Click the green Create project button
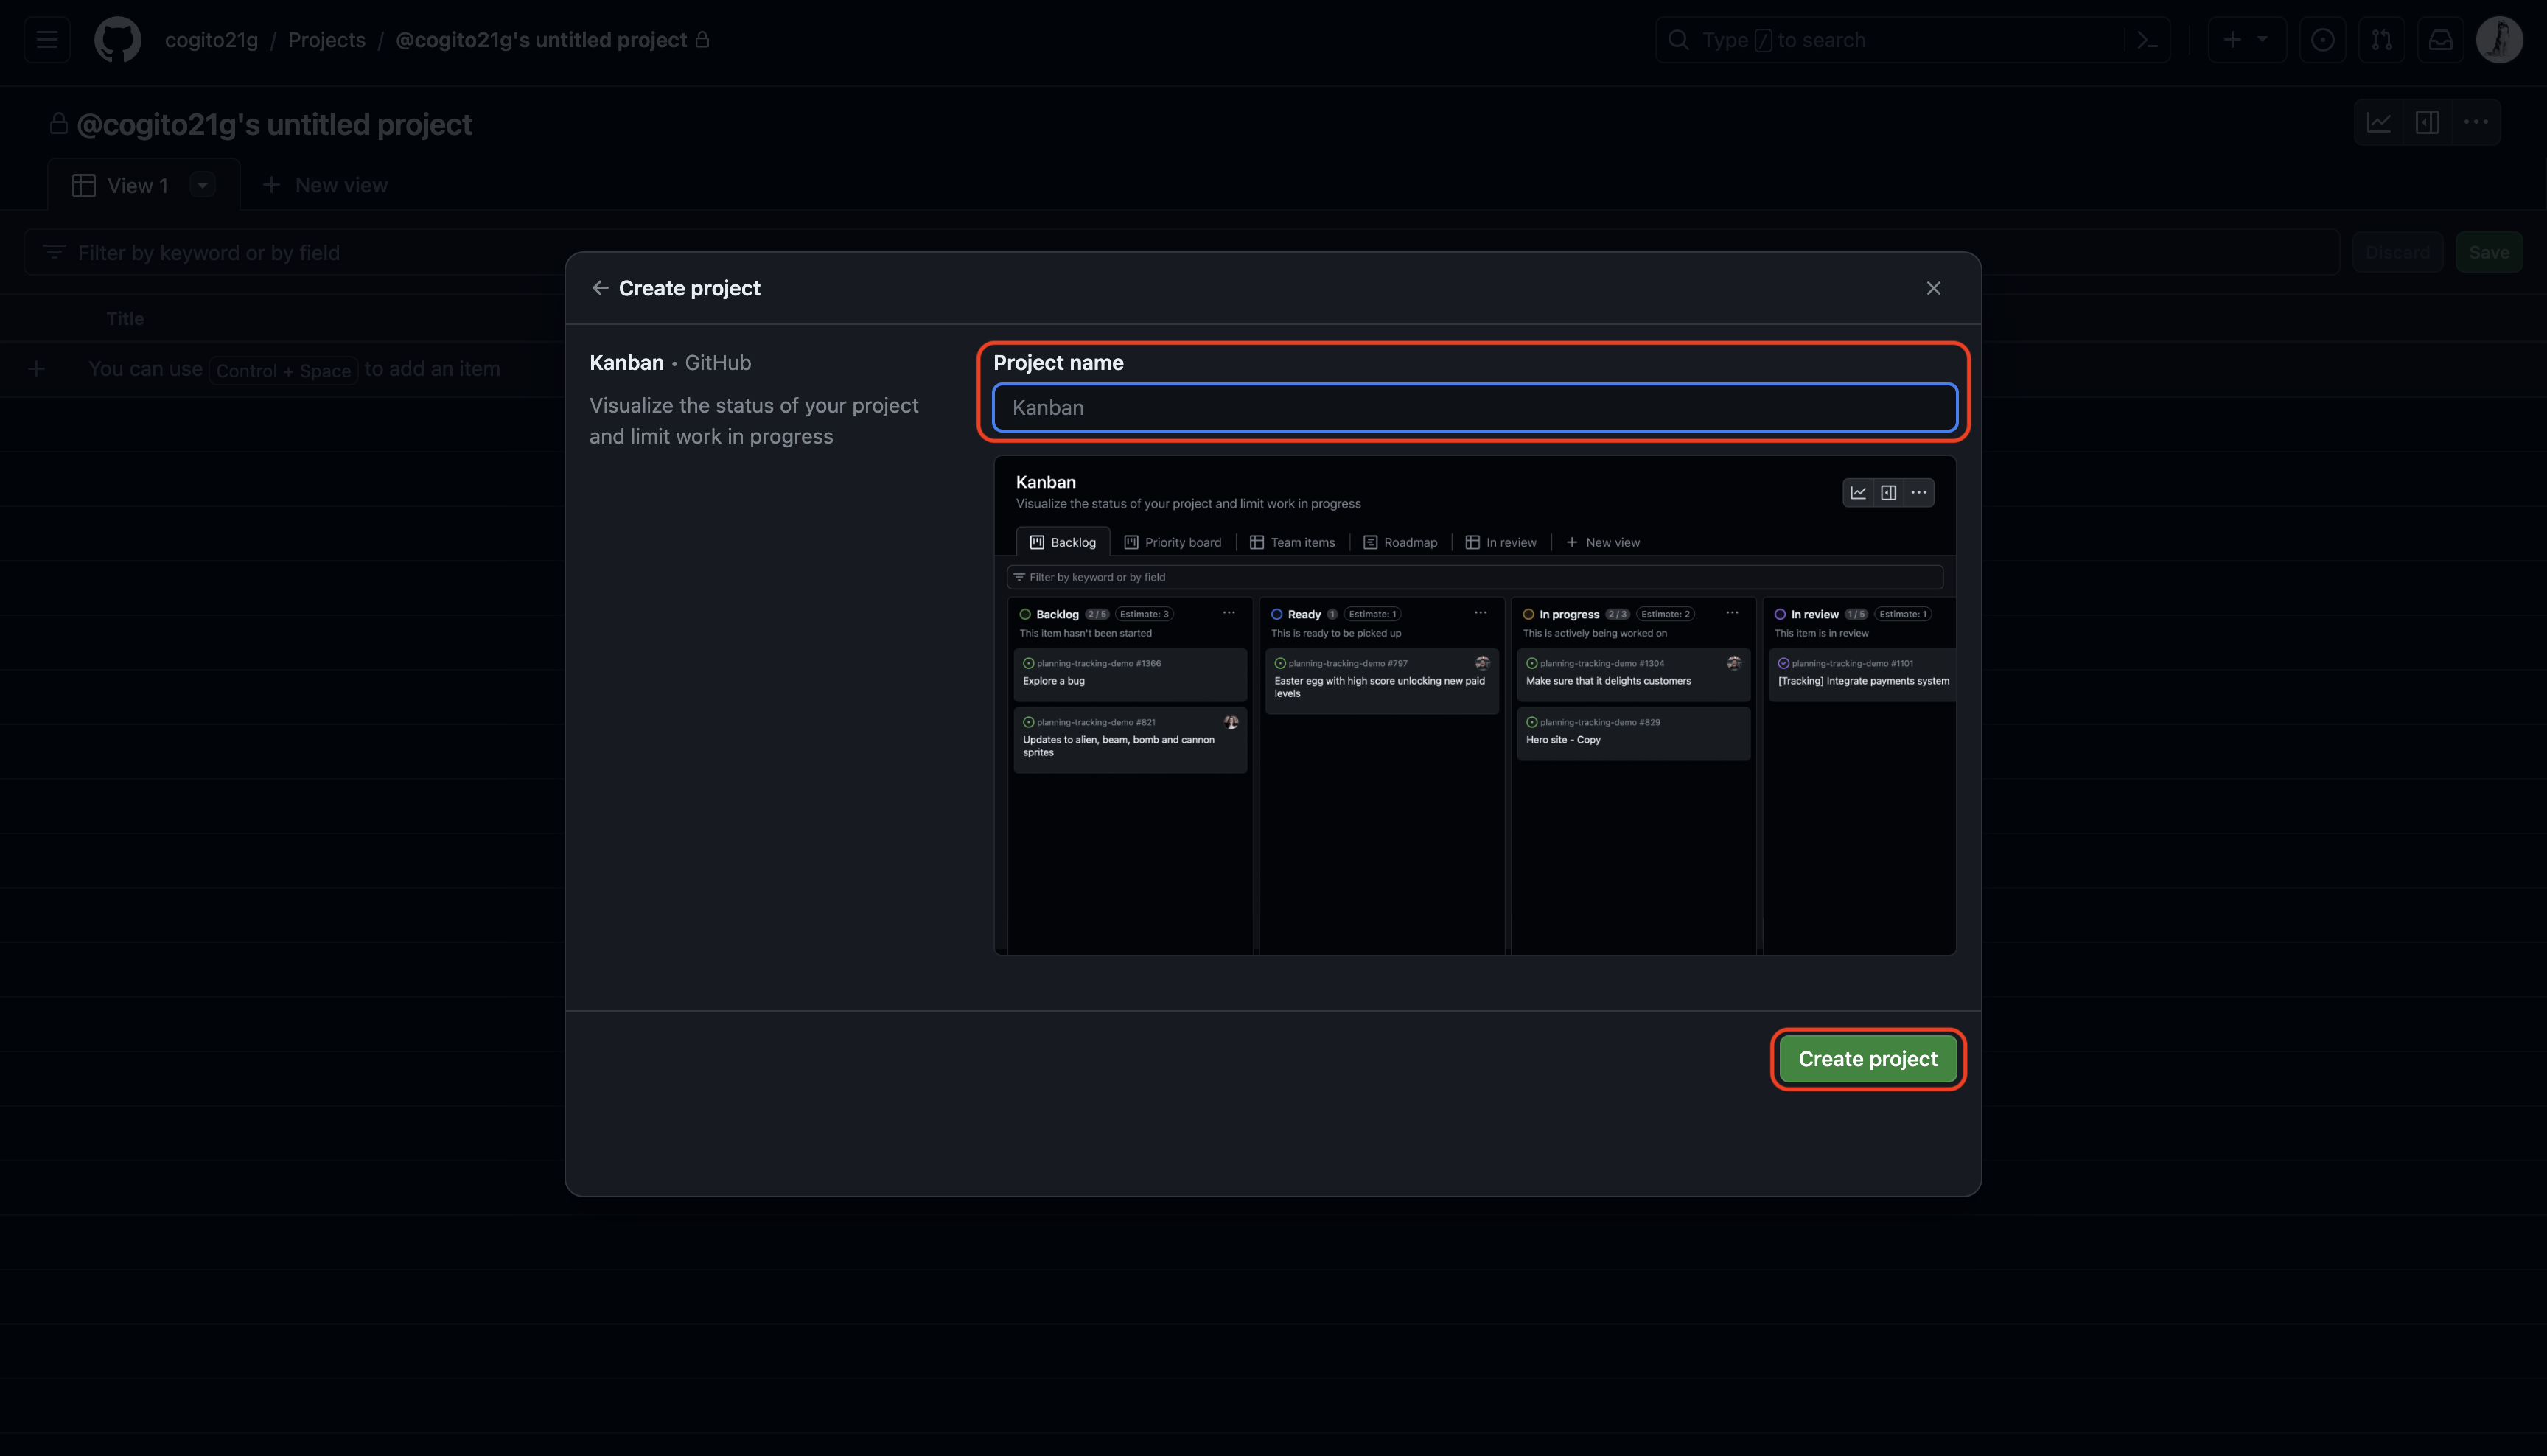This screenshot has height=1456, width=2547. click(x=1867, y=1059)
